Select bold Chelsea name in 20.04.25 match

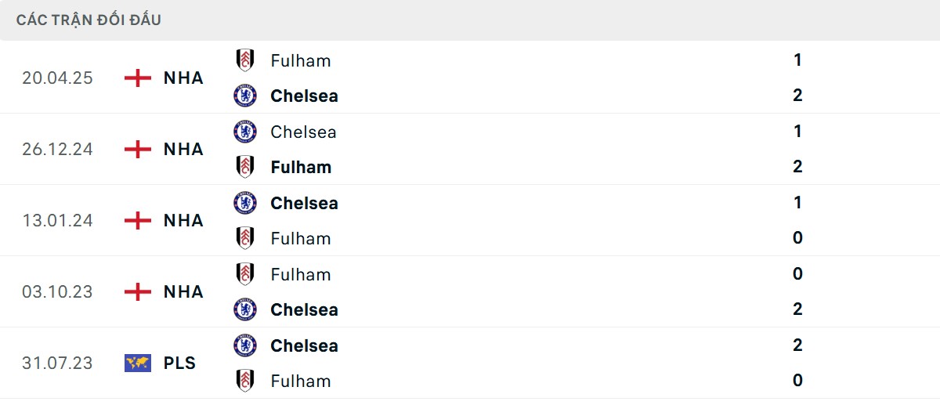point(304,96)
